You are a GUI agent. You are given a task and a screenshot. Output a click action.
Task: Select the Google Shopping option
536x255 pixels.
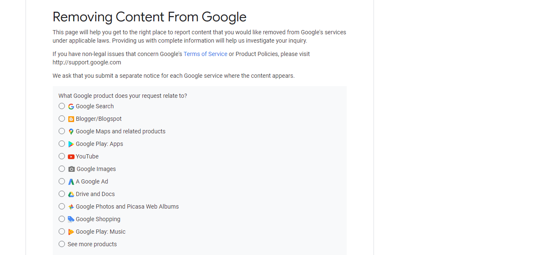click(x=62, y=219)
